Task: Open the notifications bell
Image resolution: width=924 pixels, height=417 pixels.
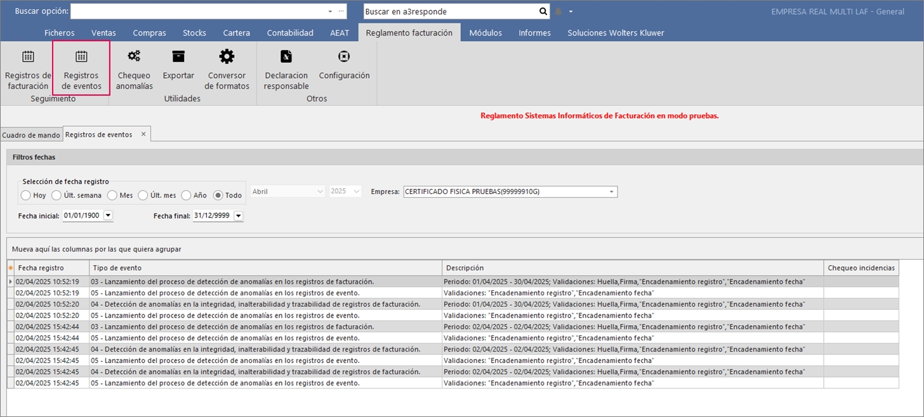Action: [x=558, y=11]
